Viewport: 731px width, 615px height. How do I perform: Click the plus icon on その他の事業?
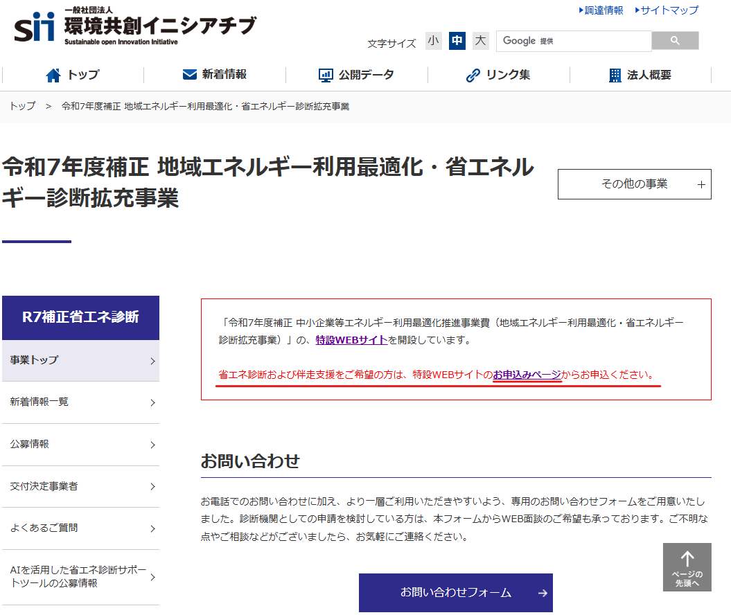click(x=701, y=184)
